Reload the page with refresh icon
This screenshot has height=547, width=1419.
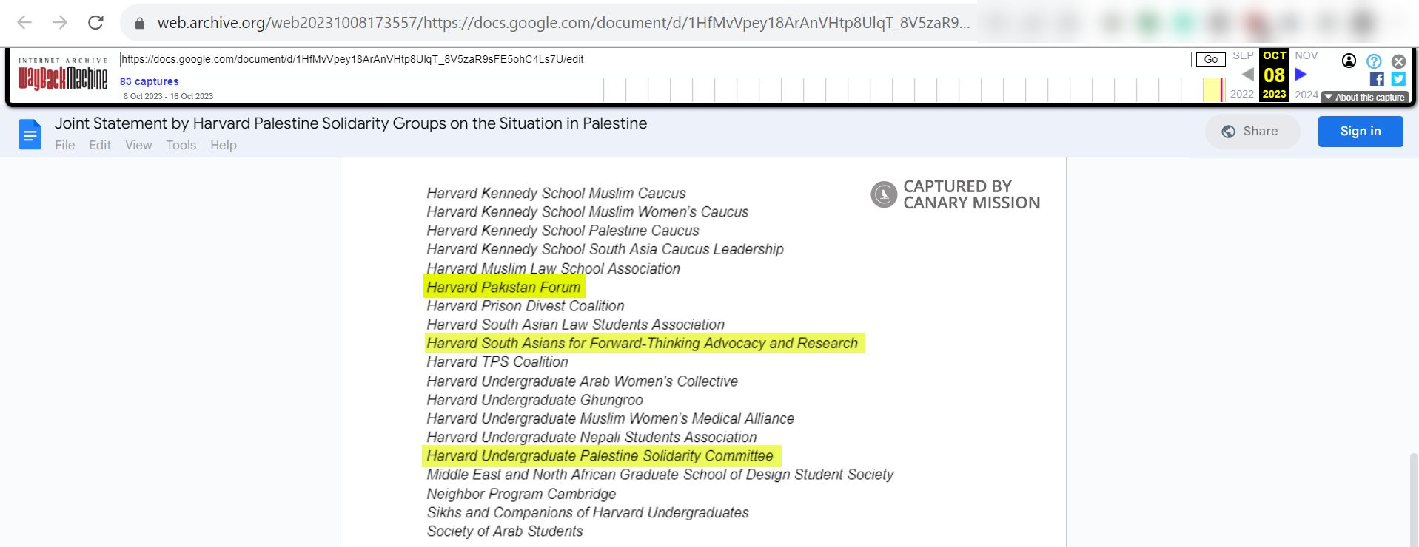[x=95, y=23]
